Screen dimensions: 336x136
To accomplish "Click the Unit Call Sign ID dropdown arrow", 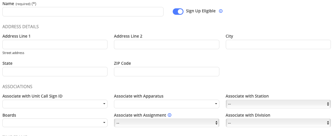I will click(x=104, y=104).
